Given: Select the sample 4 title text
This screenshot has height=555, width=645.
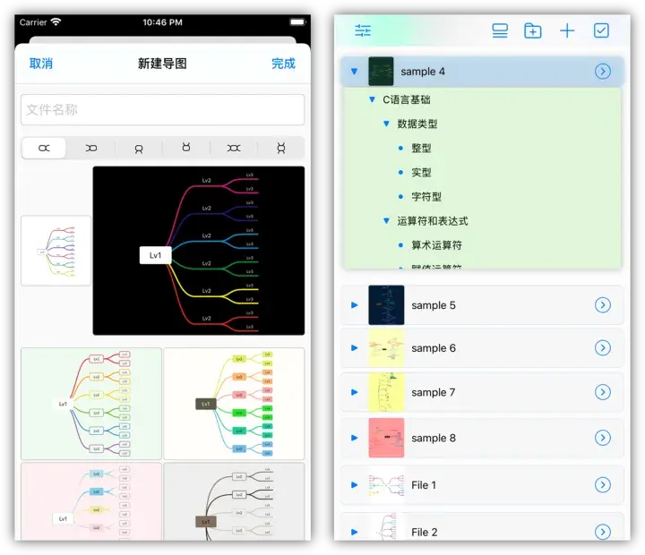Looking at the screenshot, I should [x=423, y=72].
